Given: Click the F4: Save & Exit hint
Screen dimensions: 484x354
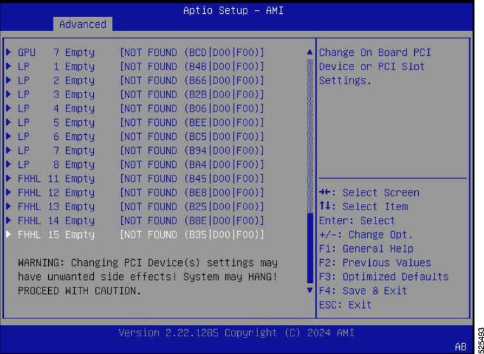Looking at the screenshot, I should tap(363, 291).
